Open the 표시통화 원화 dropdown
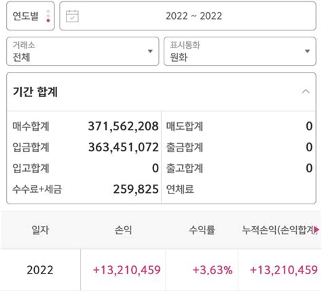This screenshot has width=322, height=300. point(240,52)
